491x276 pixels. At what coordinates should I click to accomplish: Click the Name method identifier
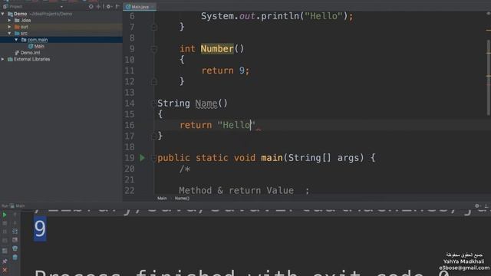coord(206,103)
